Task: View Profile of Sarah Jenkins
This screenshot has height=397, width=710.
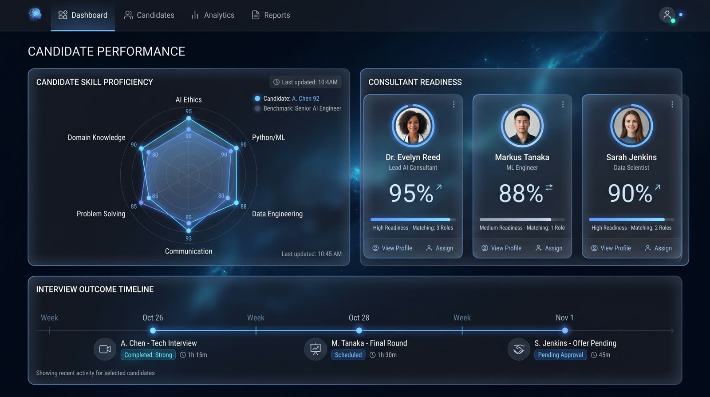Action: click(611, 248)
